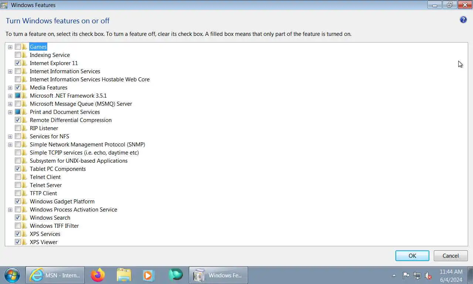
Task: Select Subsystem for UNIX-based Applications text
Action: (x=79, y=161)
